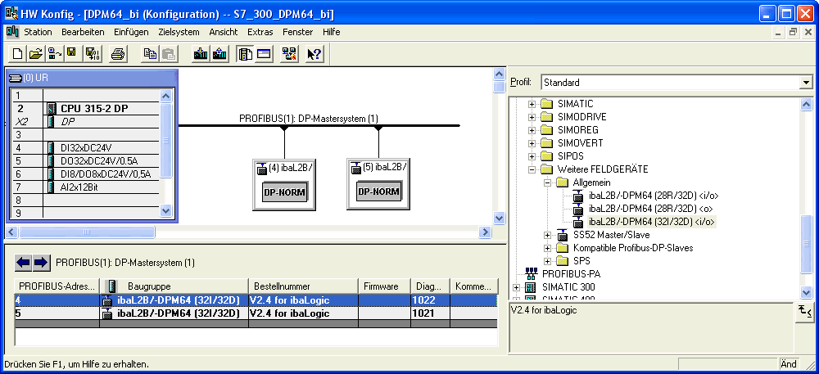The width and height of the screenshot is (819, 374).
Task: Expand the SIMODRIVE catalog folder
Action: pos(532,117)
